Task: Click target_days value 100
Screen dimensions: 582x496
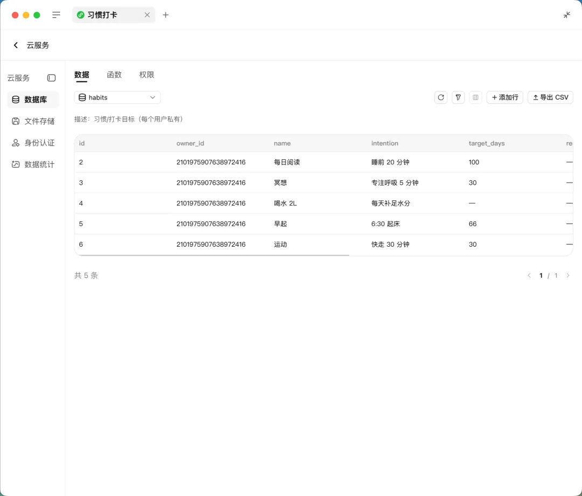Action: (x=474, y=162)
